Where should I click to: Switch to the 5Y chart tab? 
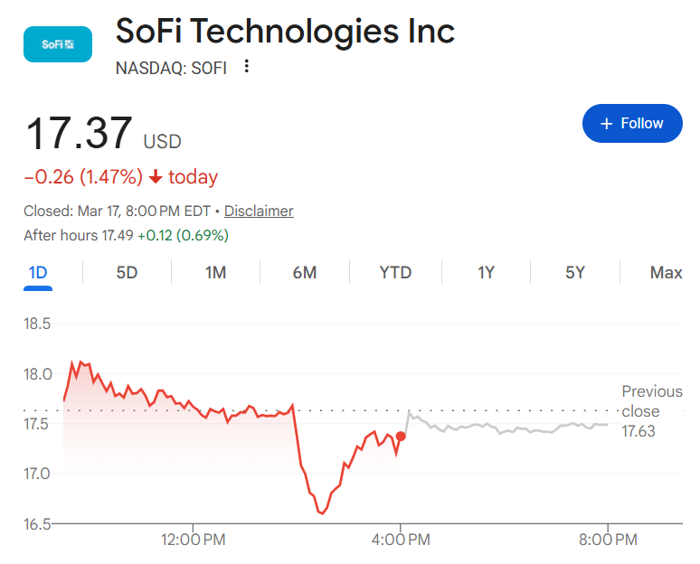(x=575, y=272)
